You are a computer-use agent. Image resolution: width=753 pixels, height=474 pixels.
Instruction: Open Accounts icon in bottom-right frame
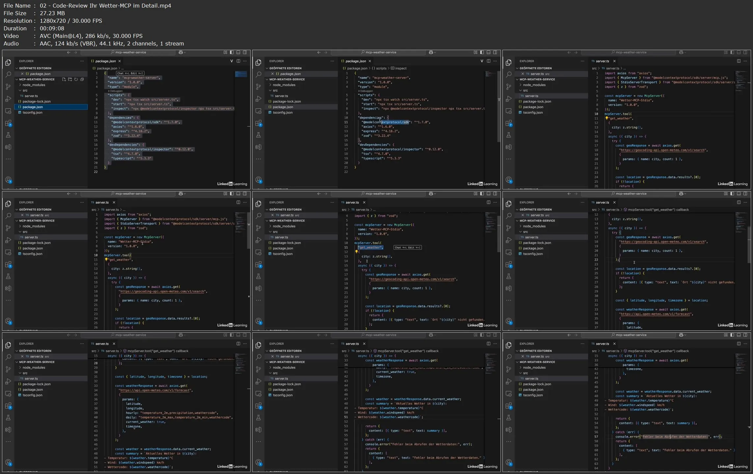click(509, 462)
